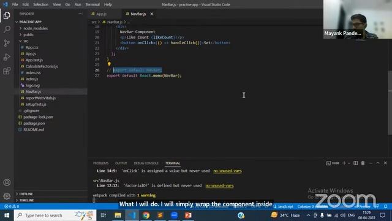
Task: Open the Run menu
Action: [x=78, y=4]
